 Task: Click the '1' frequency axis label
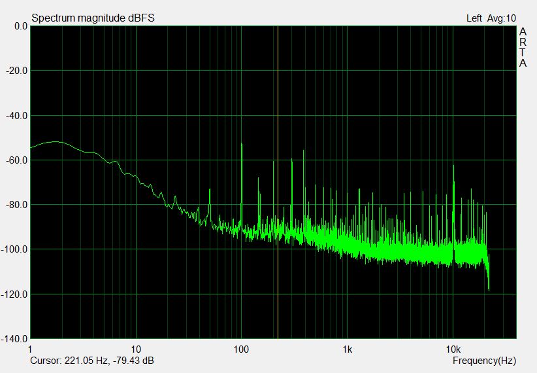coord(31,349)
